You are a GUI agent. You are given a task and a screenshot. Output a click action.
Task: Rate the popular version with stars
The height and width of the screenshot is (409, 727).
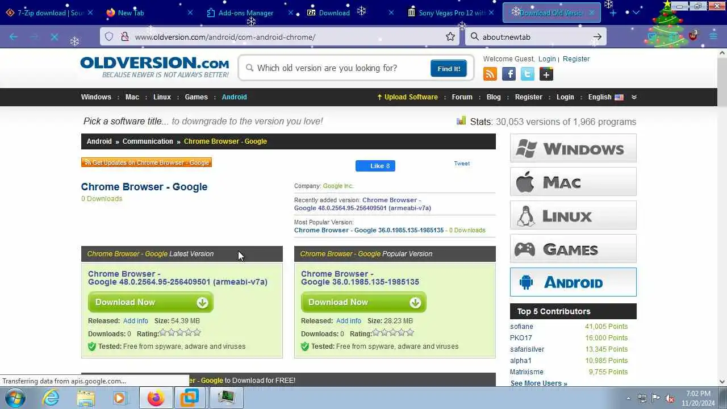(x=393, y=333)
